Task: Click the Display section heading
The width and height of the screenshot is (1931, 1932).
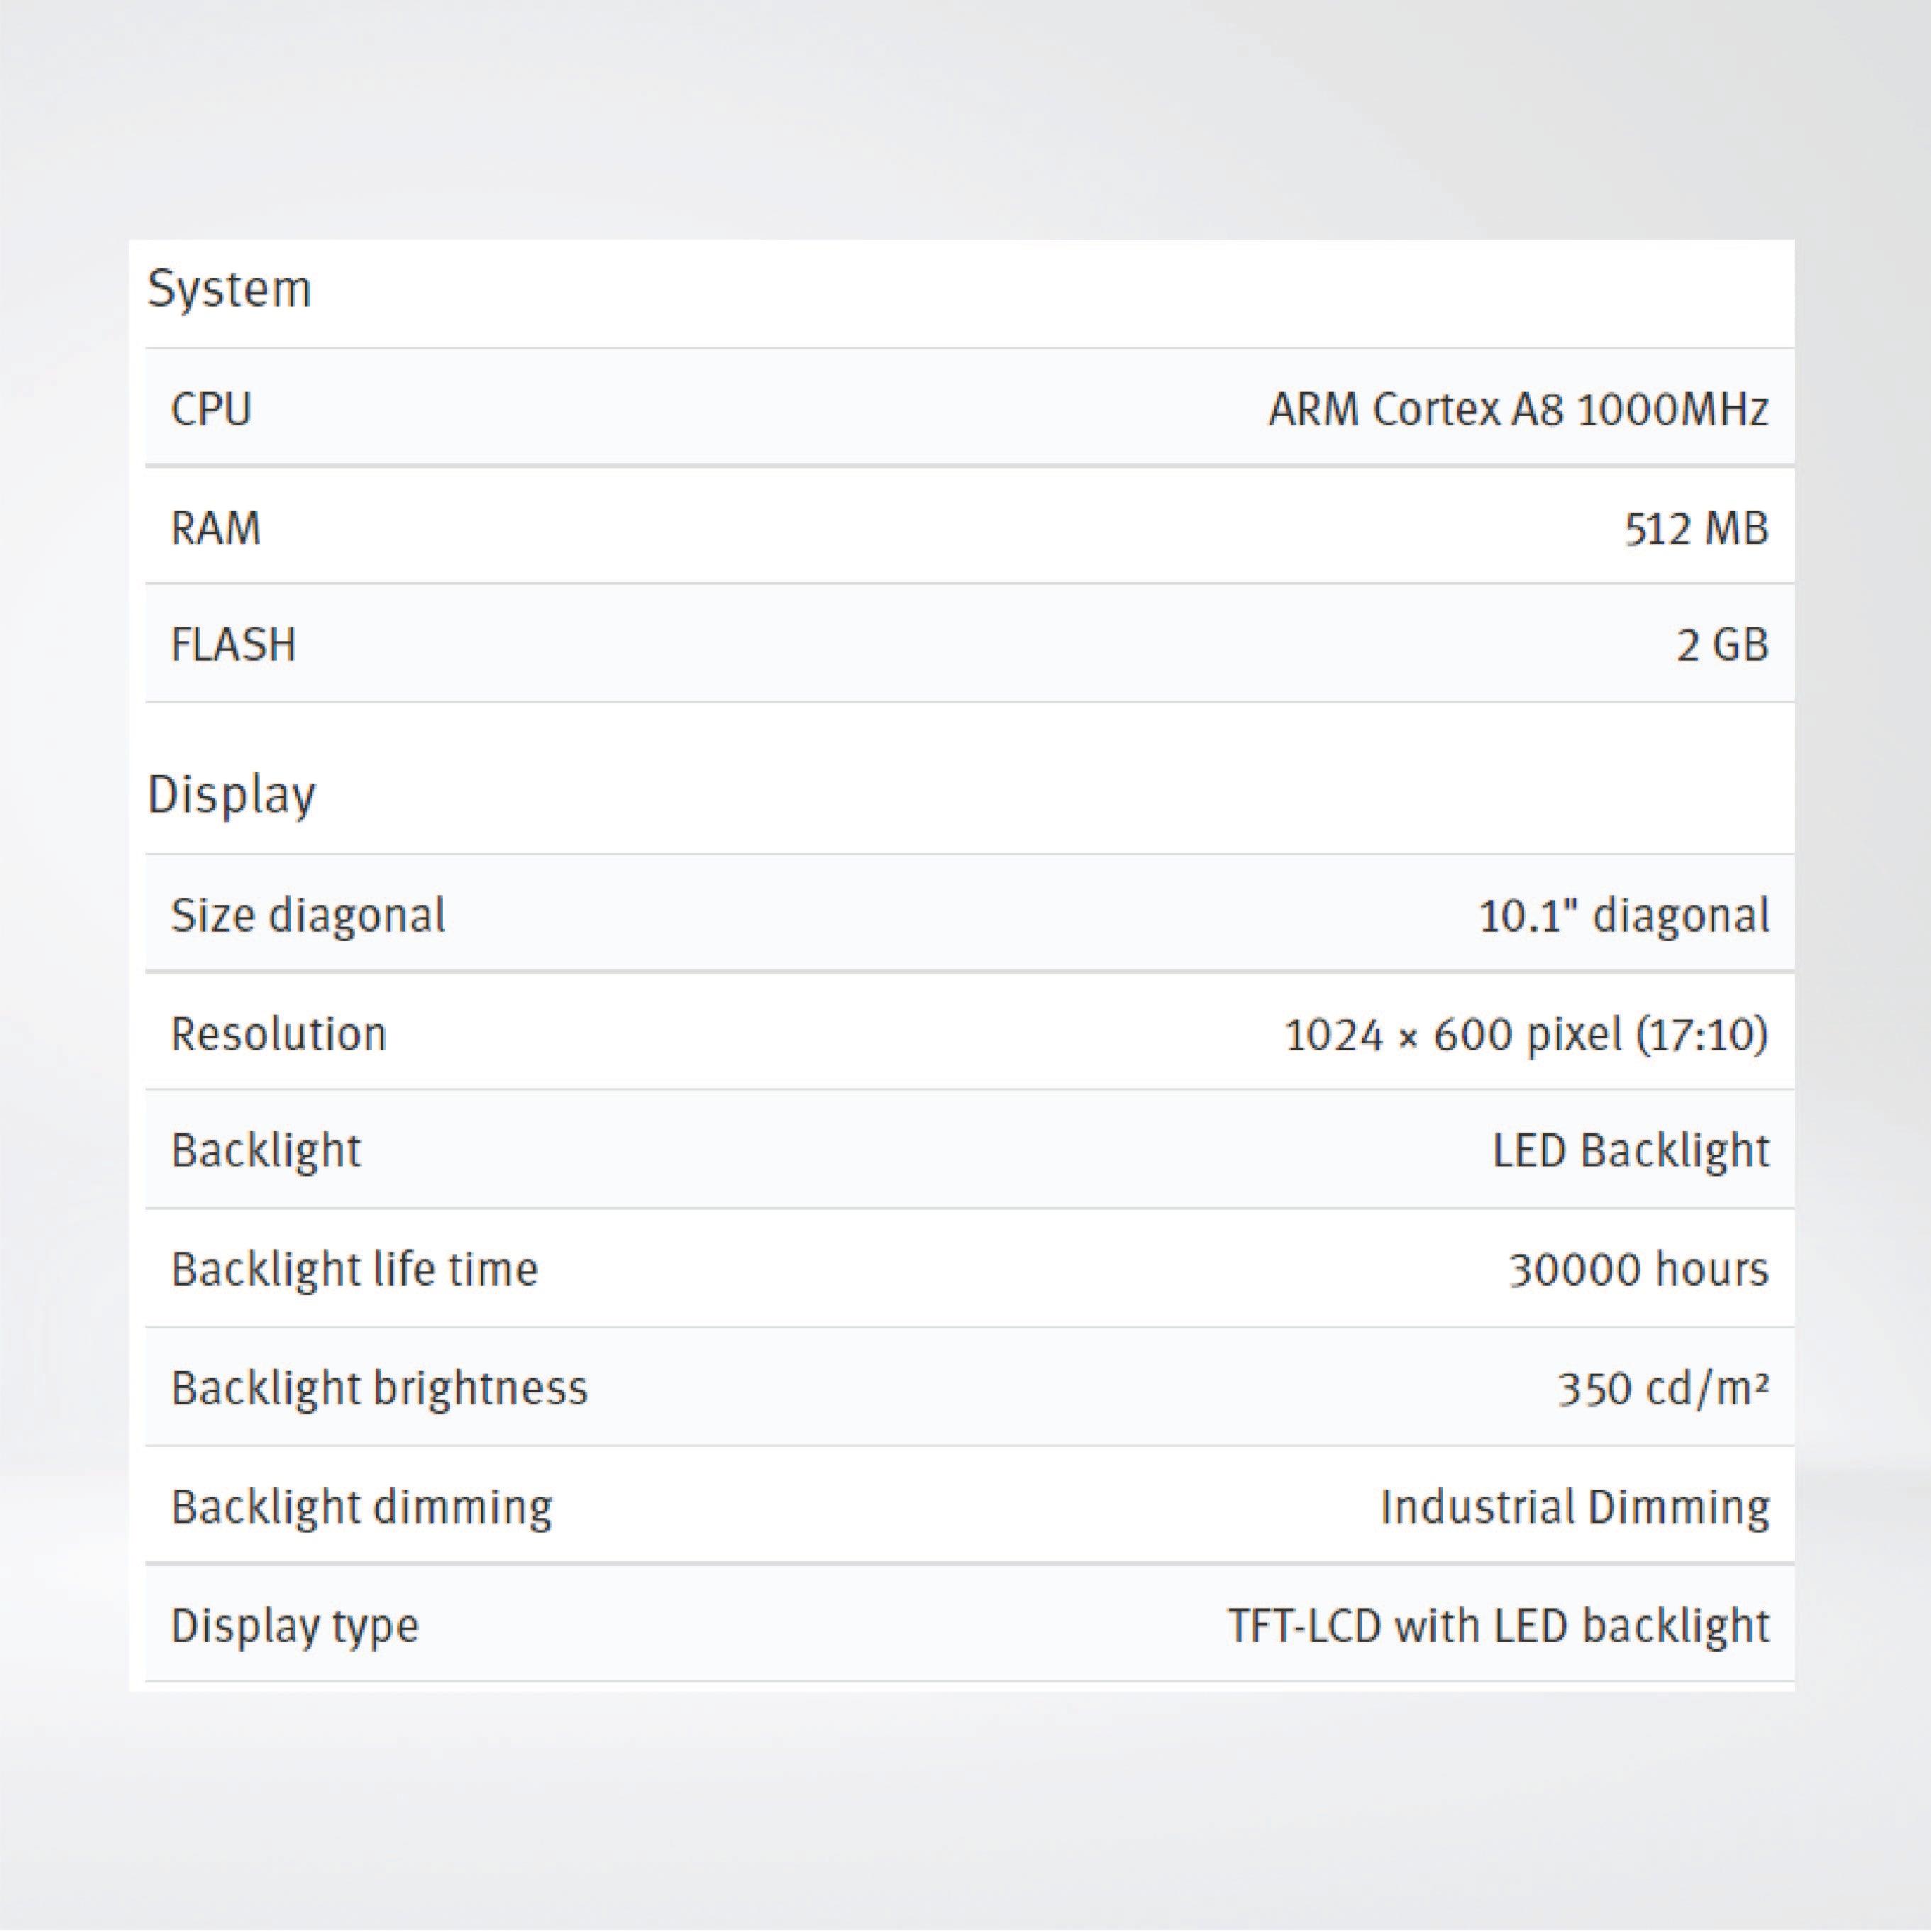Action: click(x=231, y=796)
